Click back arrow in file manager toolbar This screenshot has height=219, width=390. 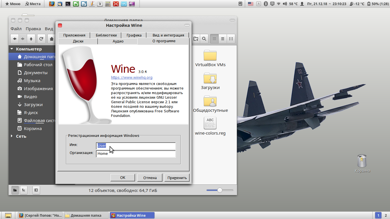click(x=15, y=39)
